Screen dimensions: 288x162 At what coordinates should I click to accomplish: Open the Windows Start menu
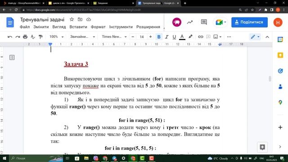pos(4,158)
